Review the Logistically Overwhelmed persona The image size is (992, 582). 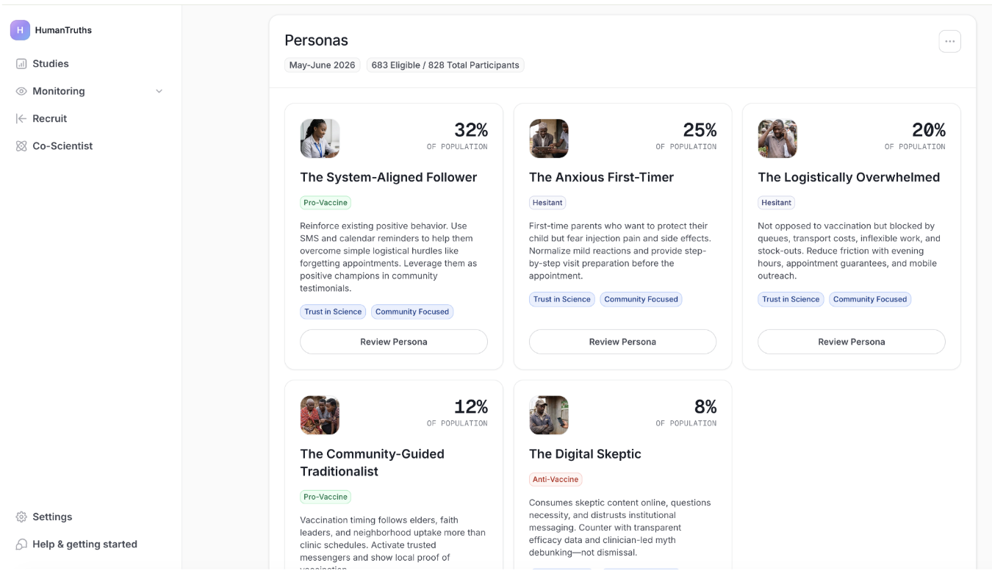click(851, 342)
